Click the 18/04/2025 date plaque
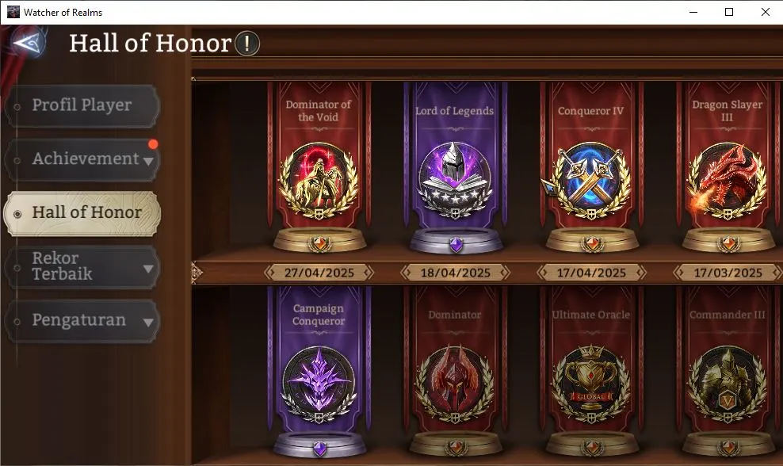The height and width of the screenshot is (466, 783). pyautogui.click(x=456, y=273)
